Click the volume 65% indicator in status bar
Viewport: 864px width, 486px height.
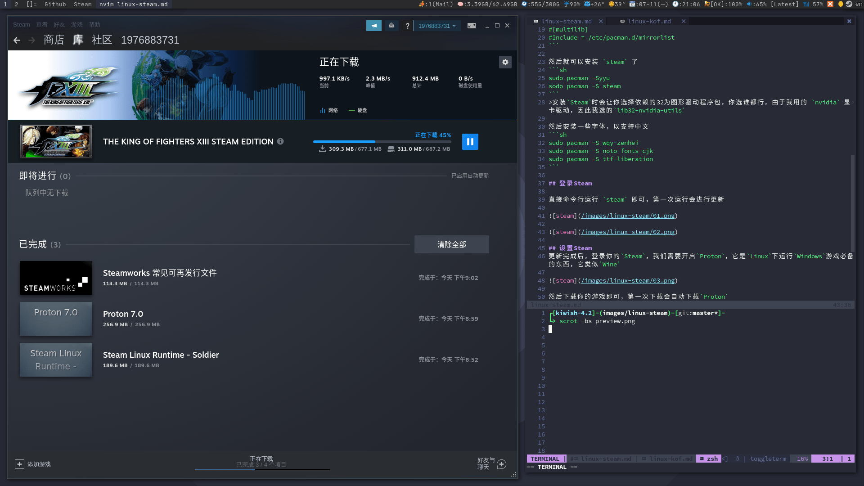pyautogui.click(x=756, y=4)
